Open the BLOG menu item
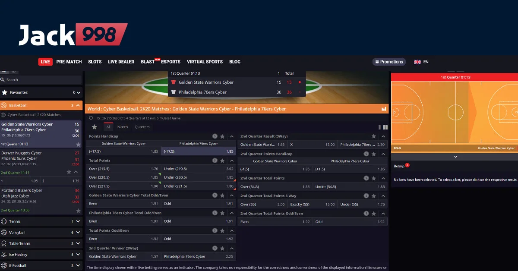518x271 pixels. point(235,62)
